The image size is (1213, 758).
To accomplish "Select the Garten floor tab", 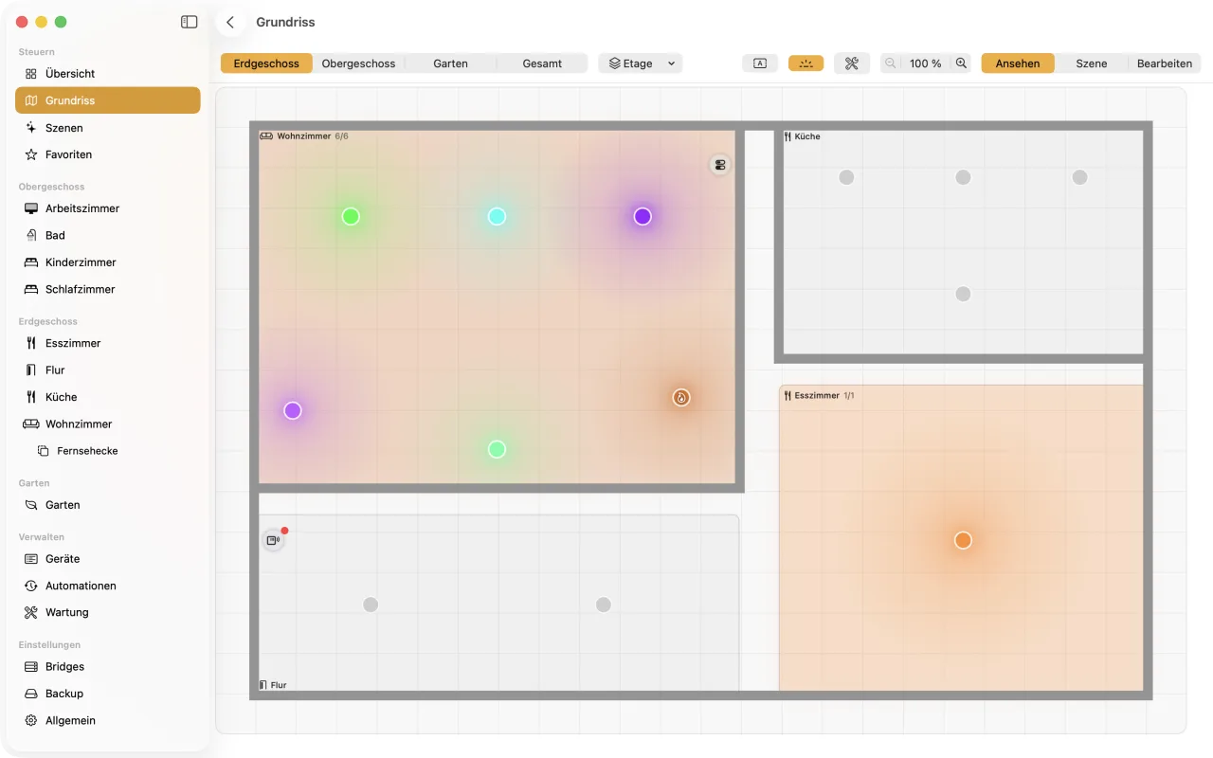I will pos(450,63).
